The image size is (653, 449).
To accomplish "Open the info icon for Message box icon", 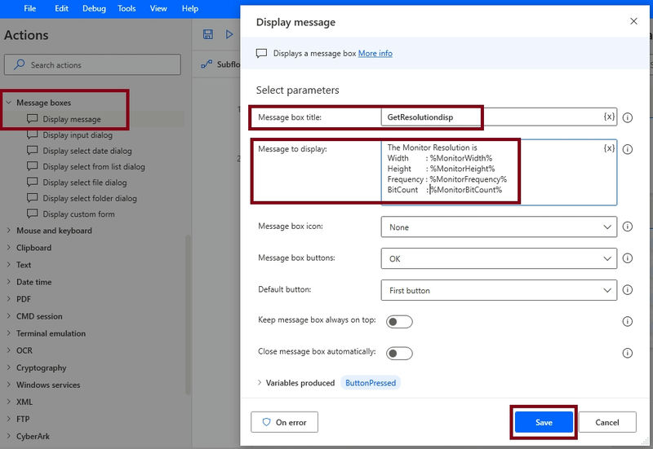I will click(x=627, y=227).
